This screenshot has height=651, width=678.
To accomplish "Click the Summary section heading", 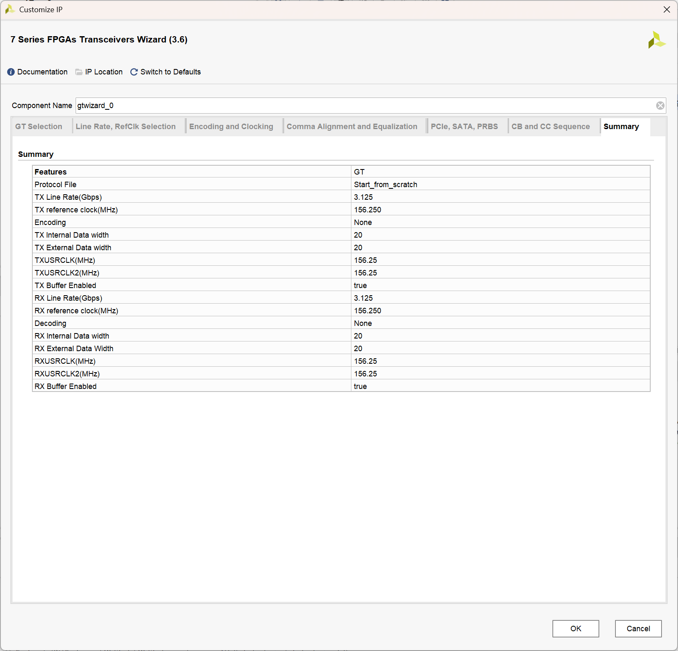I will (36, 154).
